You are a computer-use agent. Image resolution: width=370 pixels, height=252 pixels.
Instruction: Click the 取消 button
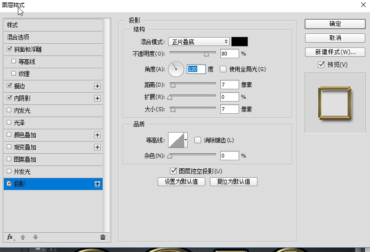click(x=335, y=38)
